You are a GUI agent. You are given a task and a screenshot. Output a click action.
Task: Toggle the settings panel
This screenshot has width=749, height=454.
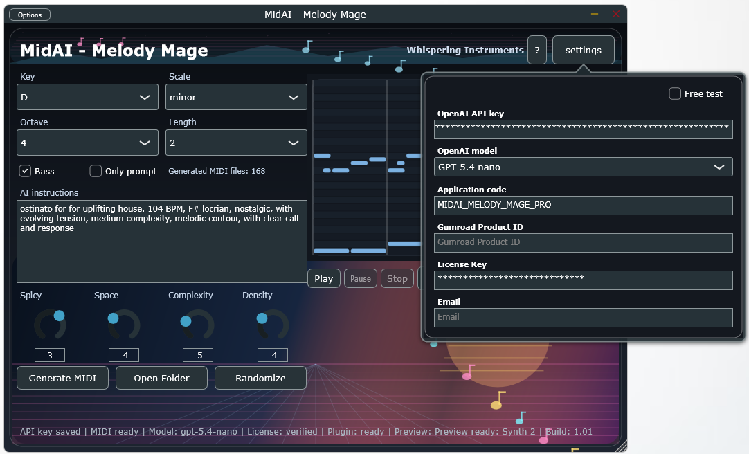[584, 50]
